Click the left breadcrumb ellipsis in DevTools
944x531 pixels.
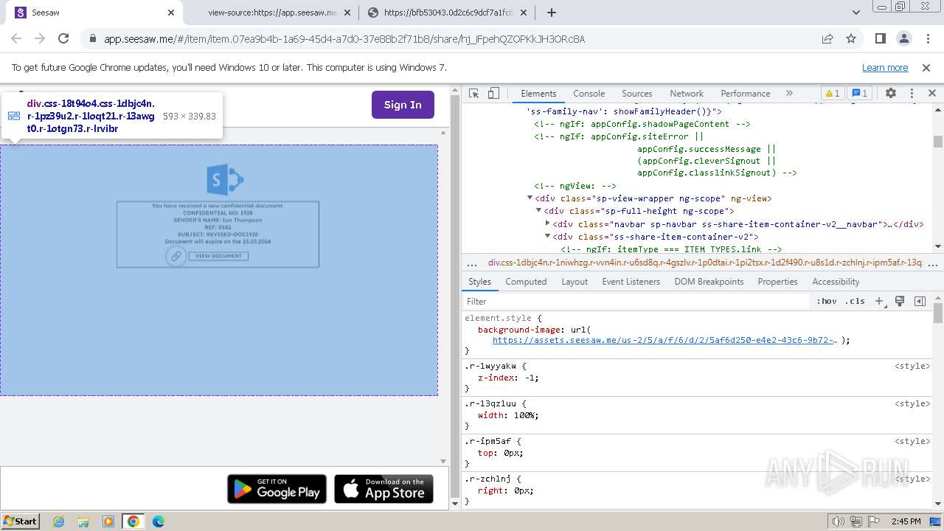coord(472,263)
